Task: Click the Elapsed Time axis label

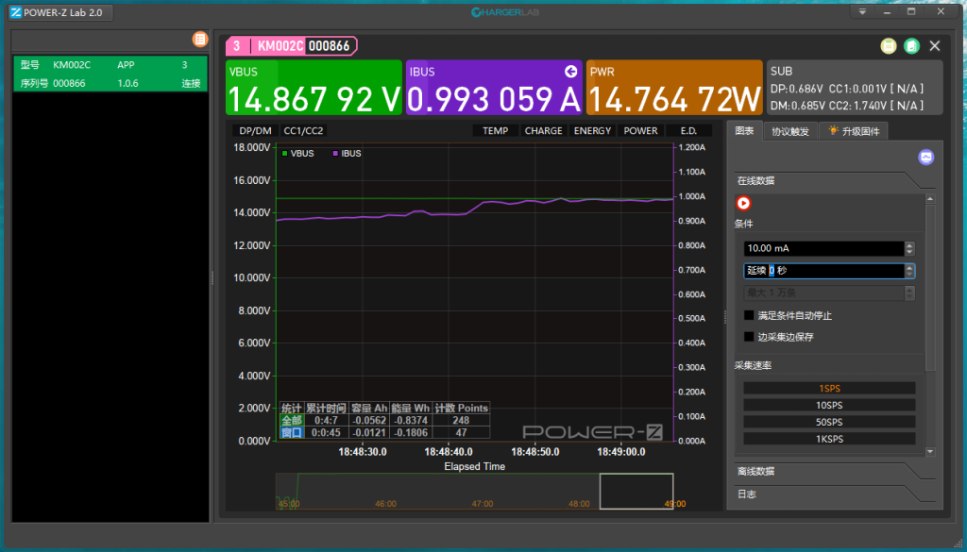Action: tap(474, 466)
